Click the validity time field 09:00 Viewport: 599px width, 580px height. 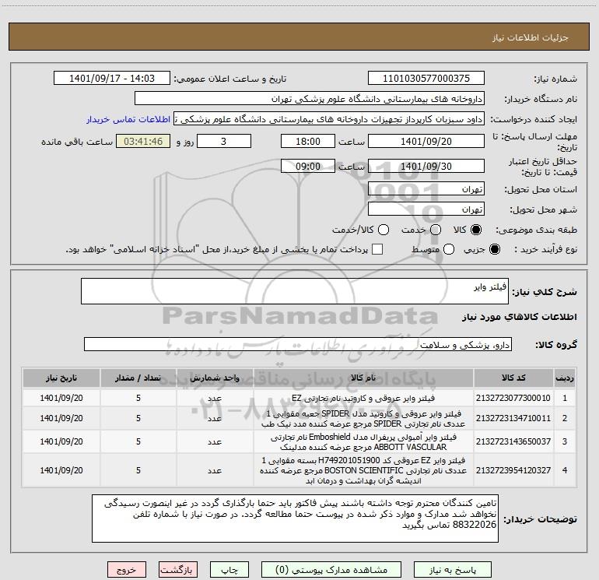(308, 166)
